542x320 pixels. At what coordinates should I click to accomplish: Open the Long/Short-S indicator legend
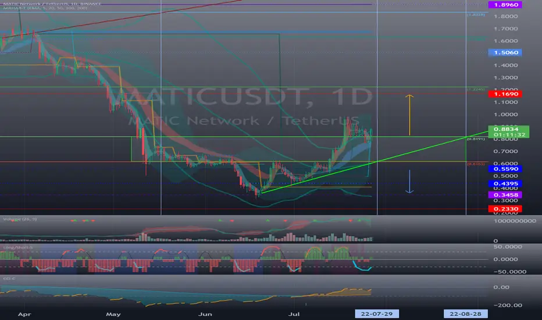point(18,248)
